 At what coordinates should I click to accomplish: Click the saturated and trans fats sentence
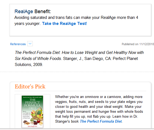[76, 21]
